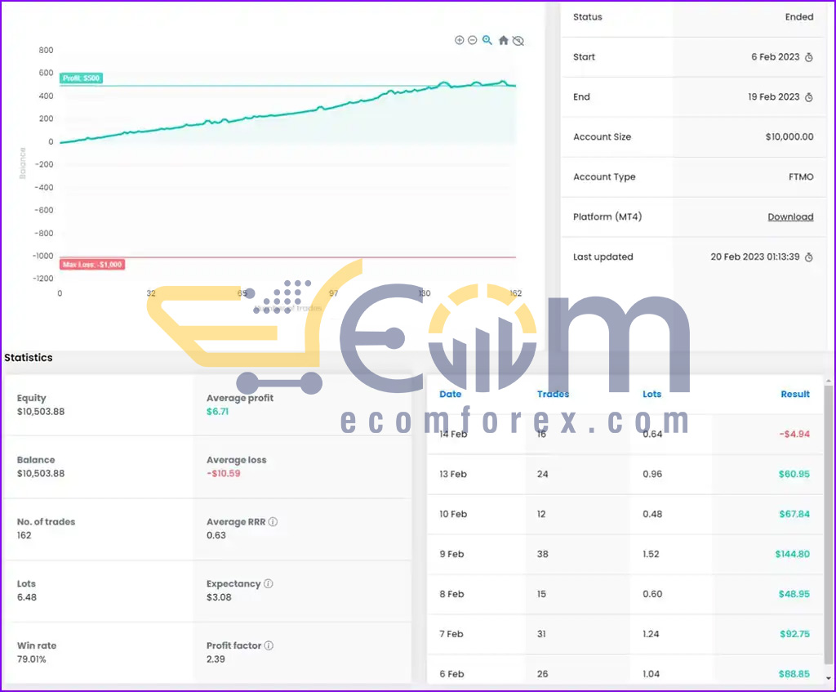Click the Status value Ended
The width and height of the screenshot is (836, 692).
[x=799, y=17]
